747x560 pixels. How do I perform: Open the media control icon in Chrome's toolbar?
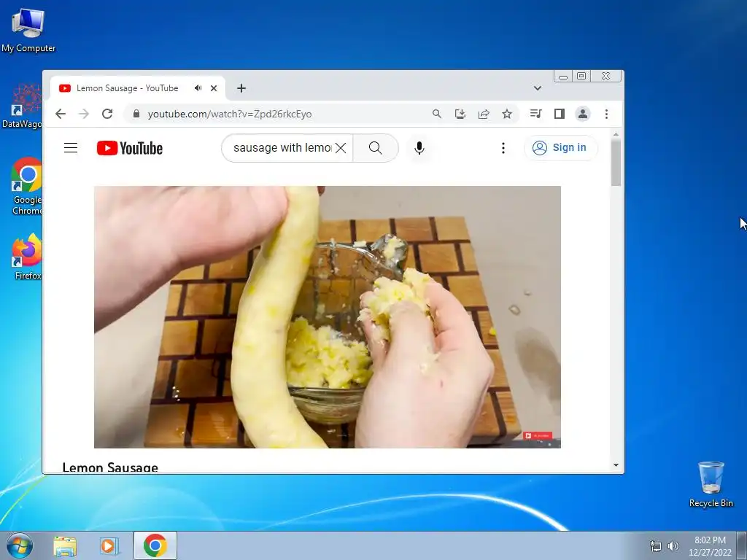[535, 113]
